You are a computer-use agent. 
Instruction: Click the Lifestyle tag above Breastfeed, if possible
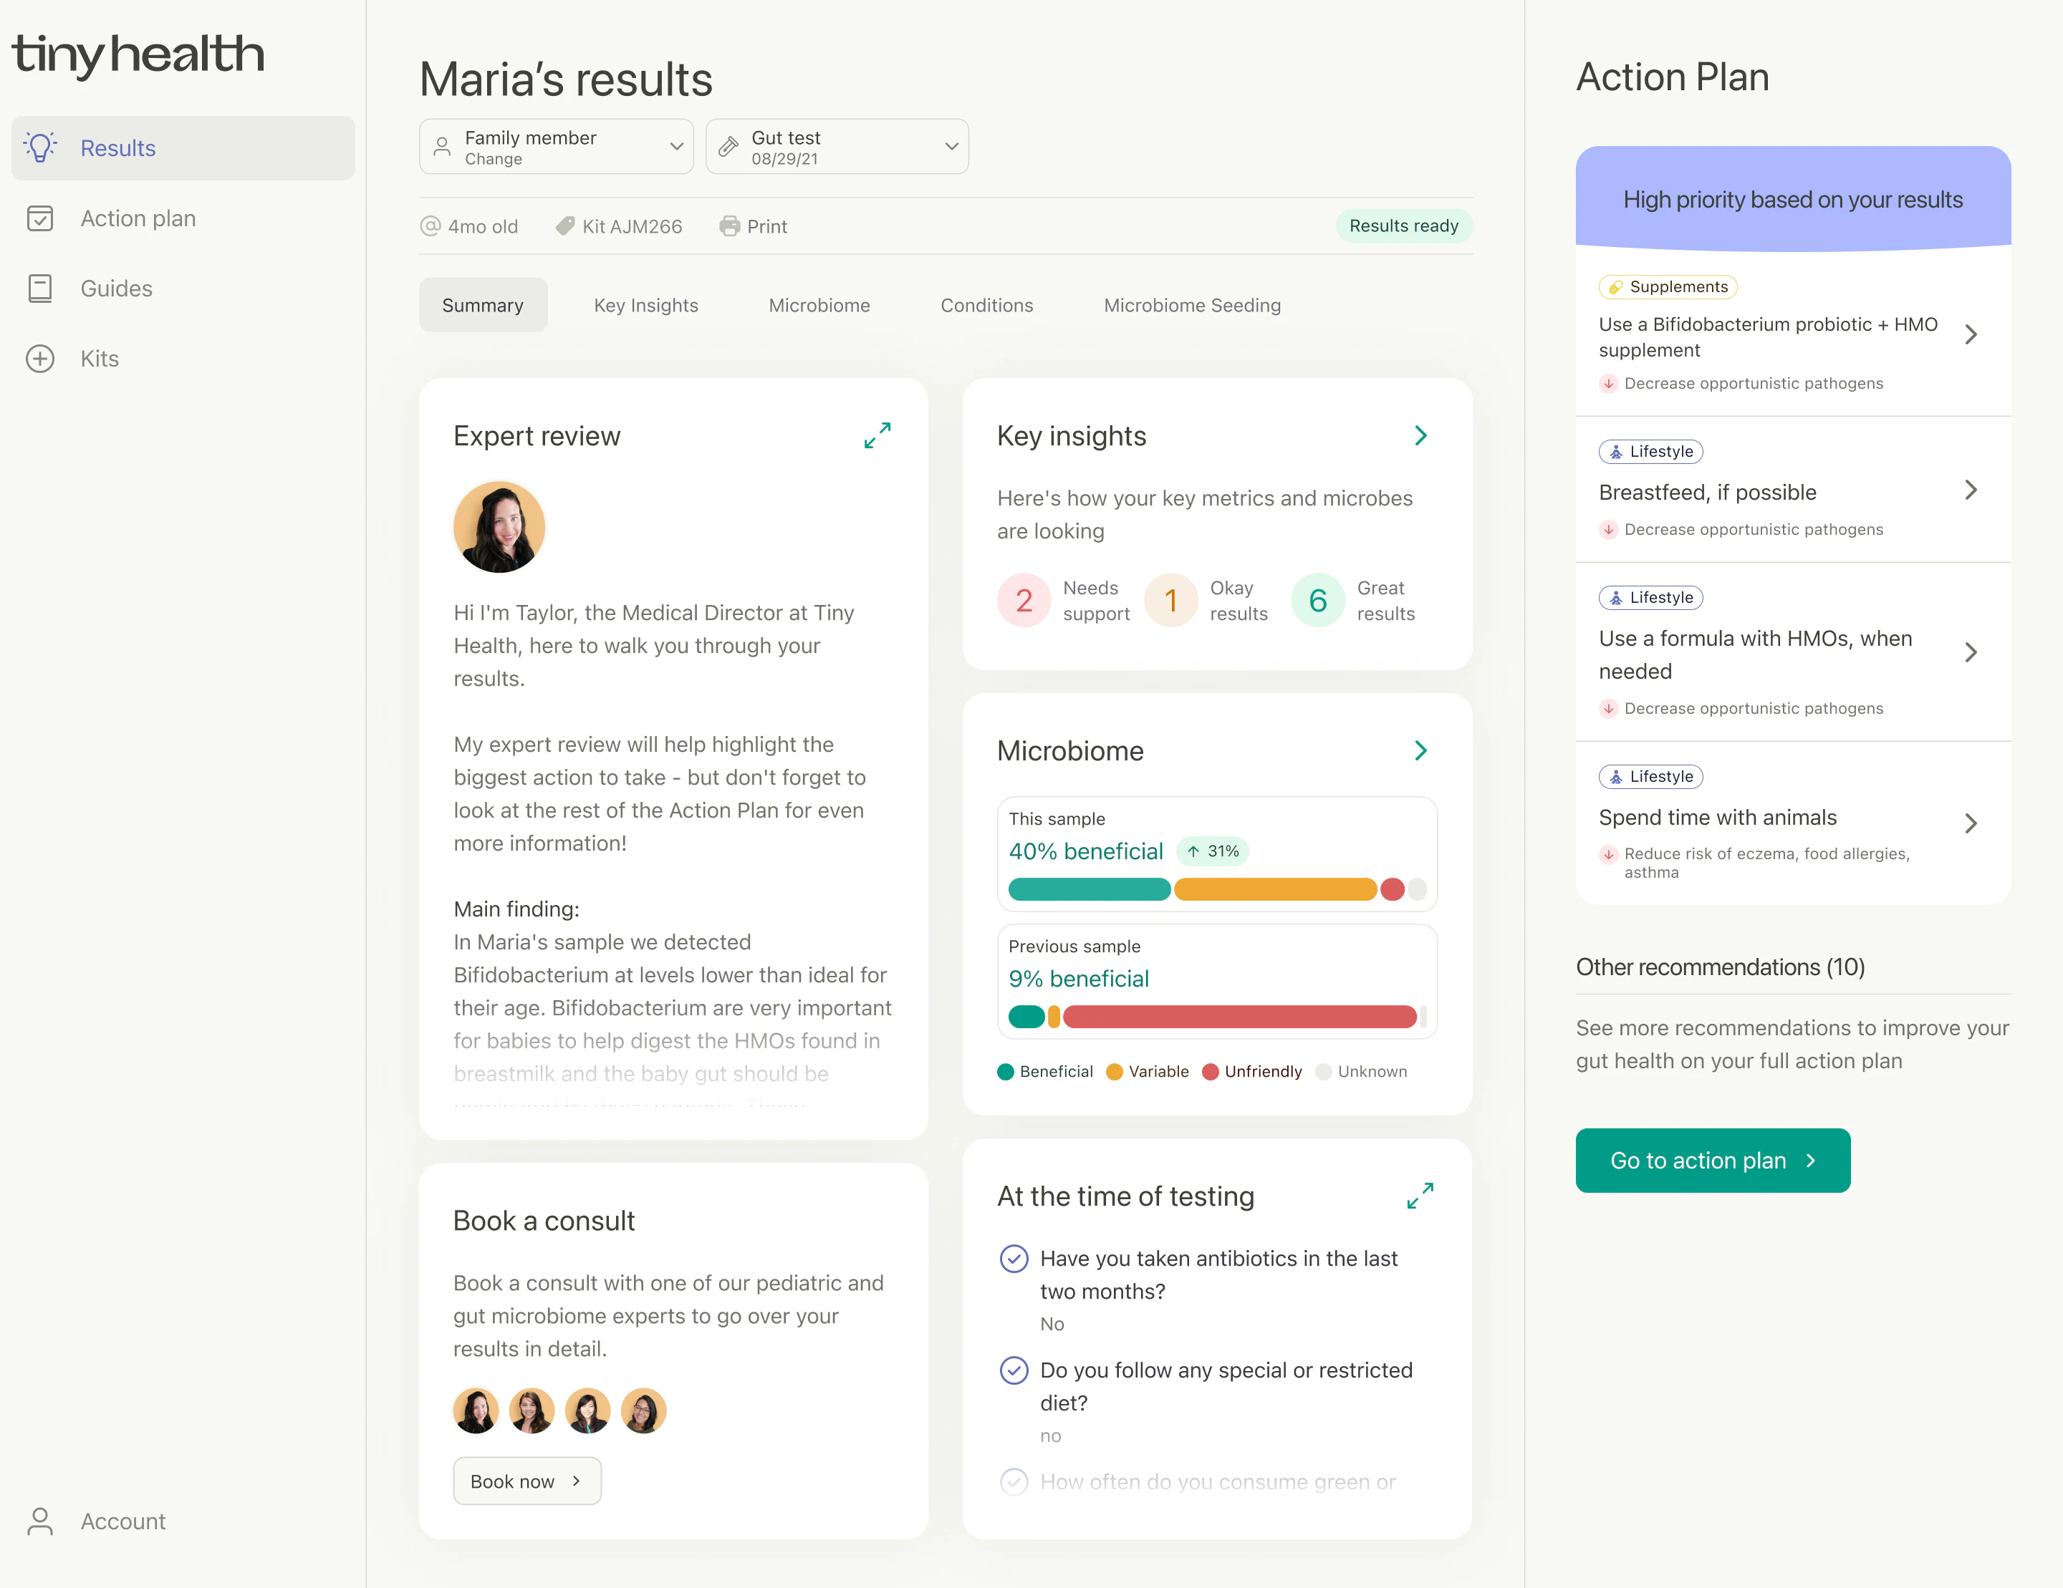[x=1651, y=451]
